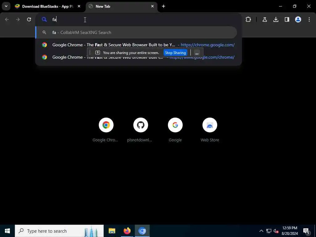The image size is (316, 237).
Task: Open the tab search dropdown arrow
Action: [6, 6]
